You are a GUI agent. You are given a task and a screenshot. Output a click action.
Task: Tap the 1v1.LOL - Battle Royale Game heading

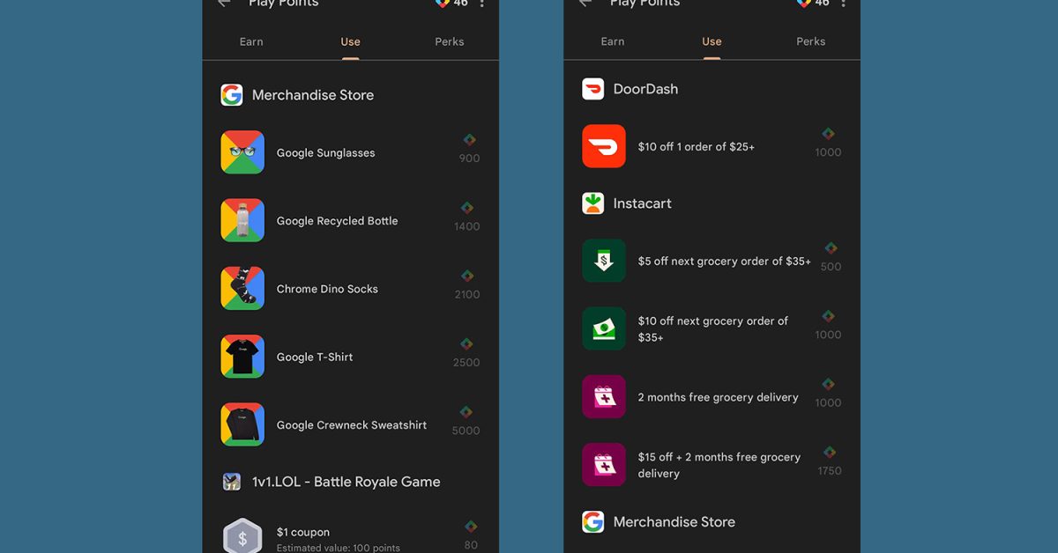tap(346, 482)
